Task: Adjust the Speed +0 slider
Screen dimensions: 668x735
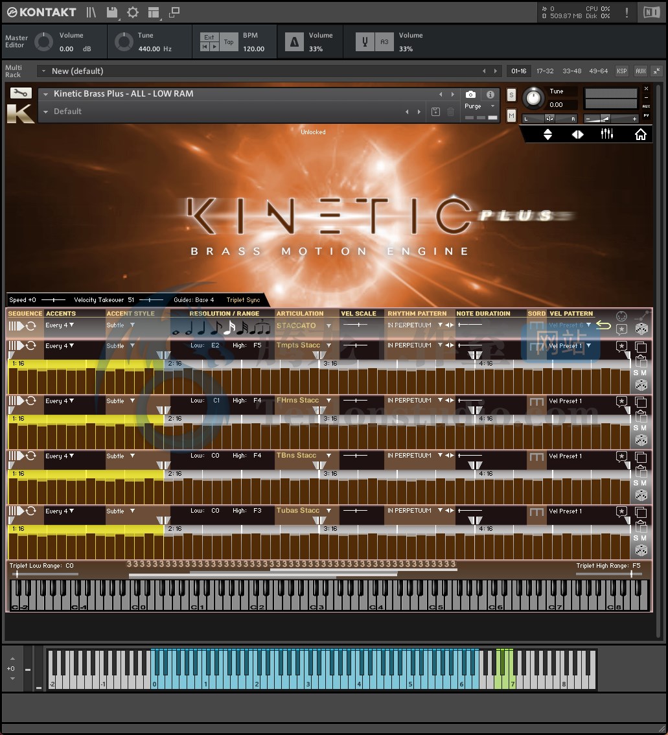Action: pyautogui.click(x=53, y=300)
